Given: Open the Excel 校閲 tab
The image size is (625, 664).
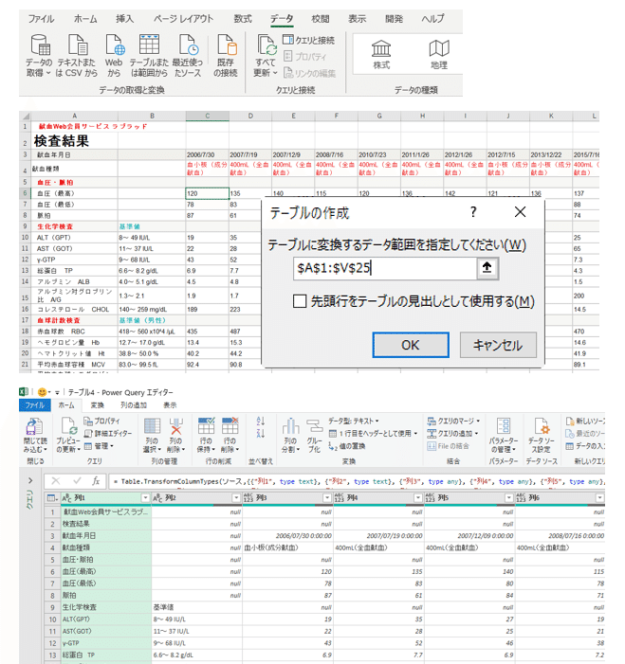Looking at the screenshot, I should 321,19.
